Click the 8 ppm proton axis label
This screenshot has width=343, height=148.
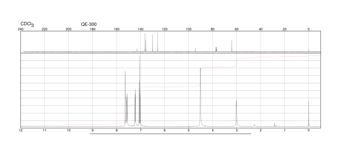point(117,130)
